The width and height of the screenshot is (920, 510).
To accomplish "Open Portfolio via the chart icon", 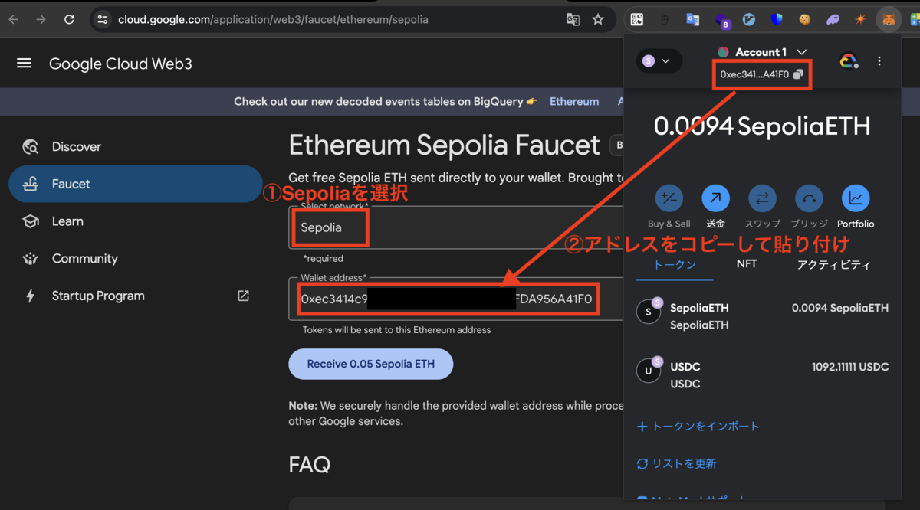I will (856, 198).
